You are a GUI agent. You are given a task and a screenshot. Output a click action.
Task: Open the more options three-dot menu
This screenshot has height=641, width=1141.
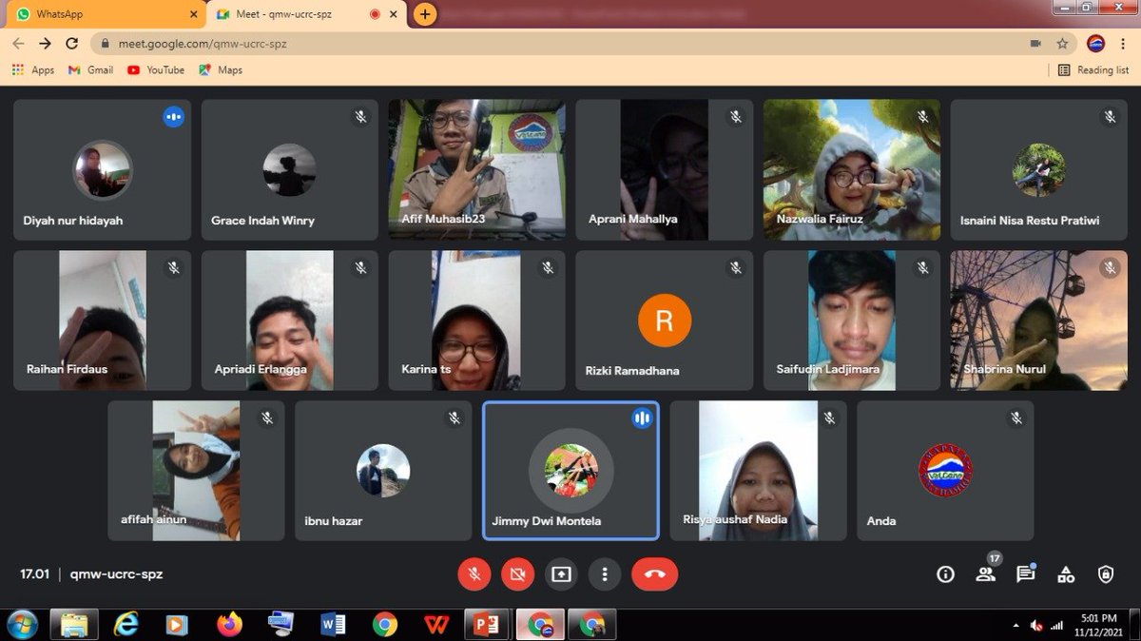(605, 574)
